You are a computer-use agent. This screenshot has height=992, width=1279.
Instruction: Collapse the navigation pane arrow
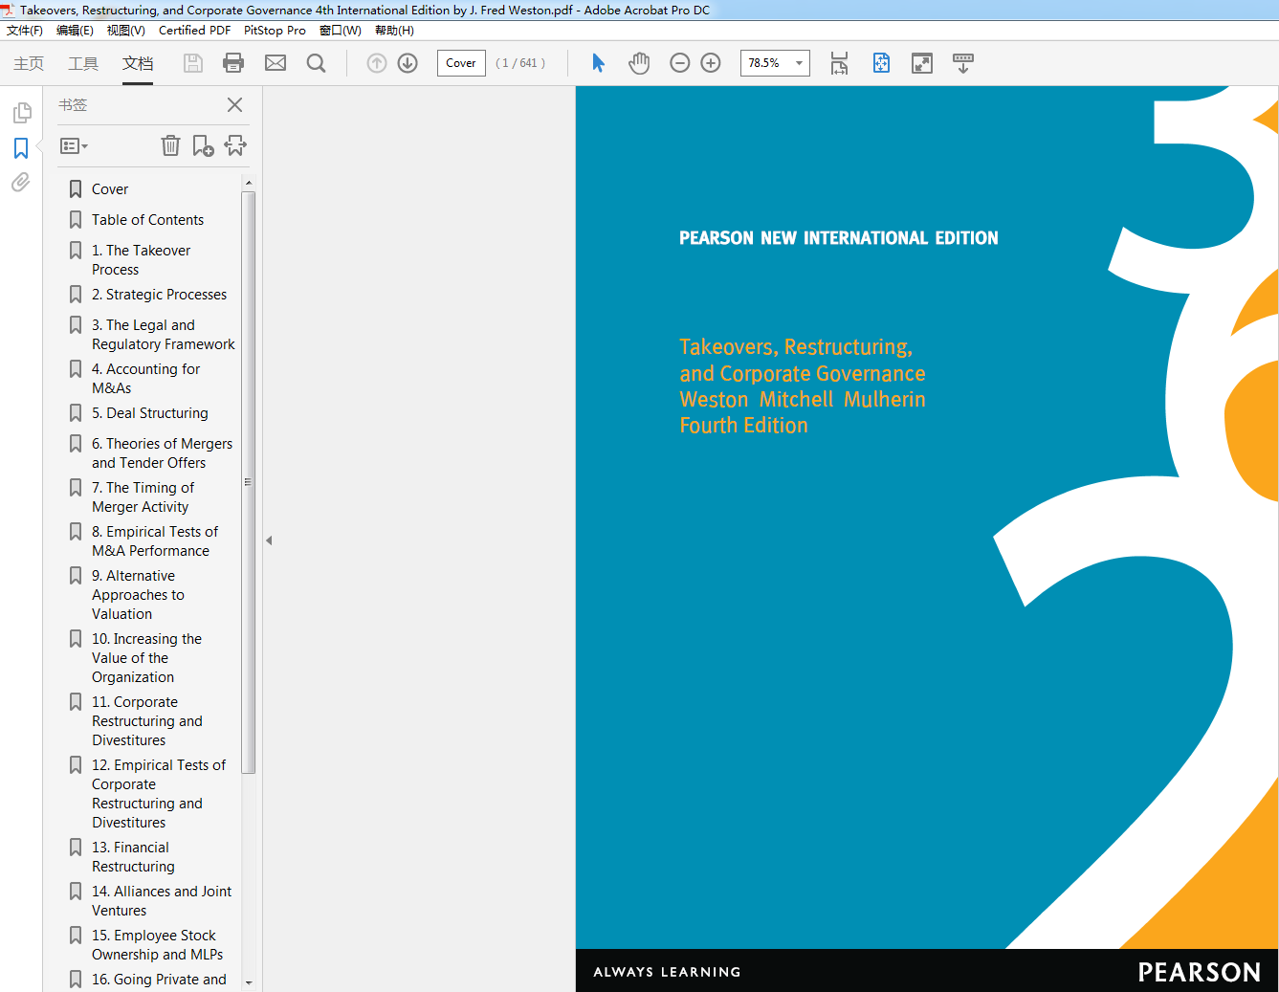270,540
